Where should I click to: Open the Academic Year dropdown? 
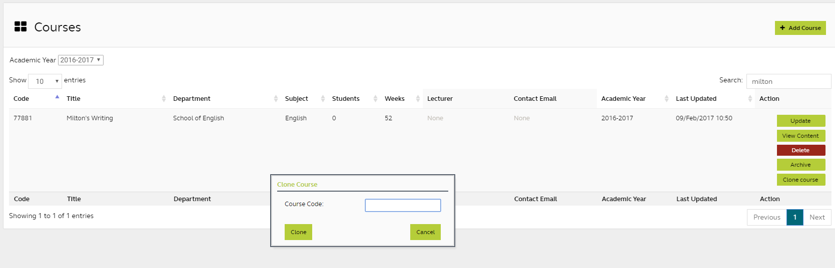pyautogui.click(x=81, y=60)
